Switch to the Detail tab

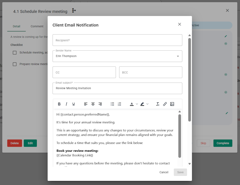pyautogui.click(x=16, y=26)
